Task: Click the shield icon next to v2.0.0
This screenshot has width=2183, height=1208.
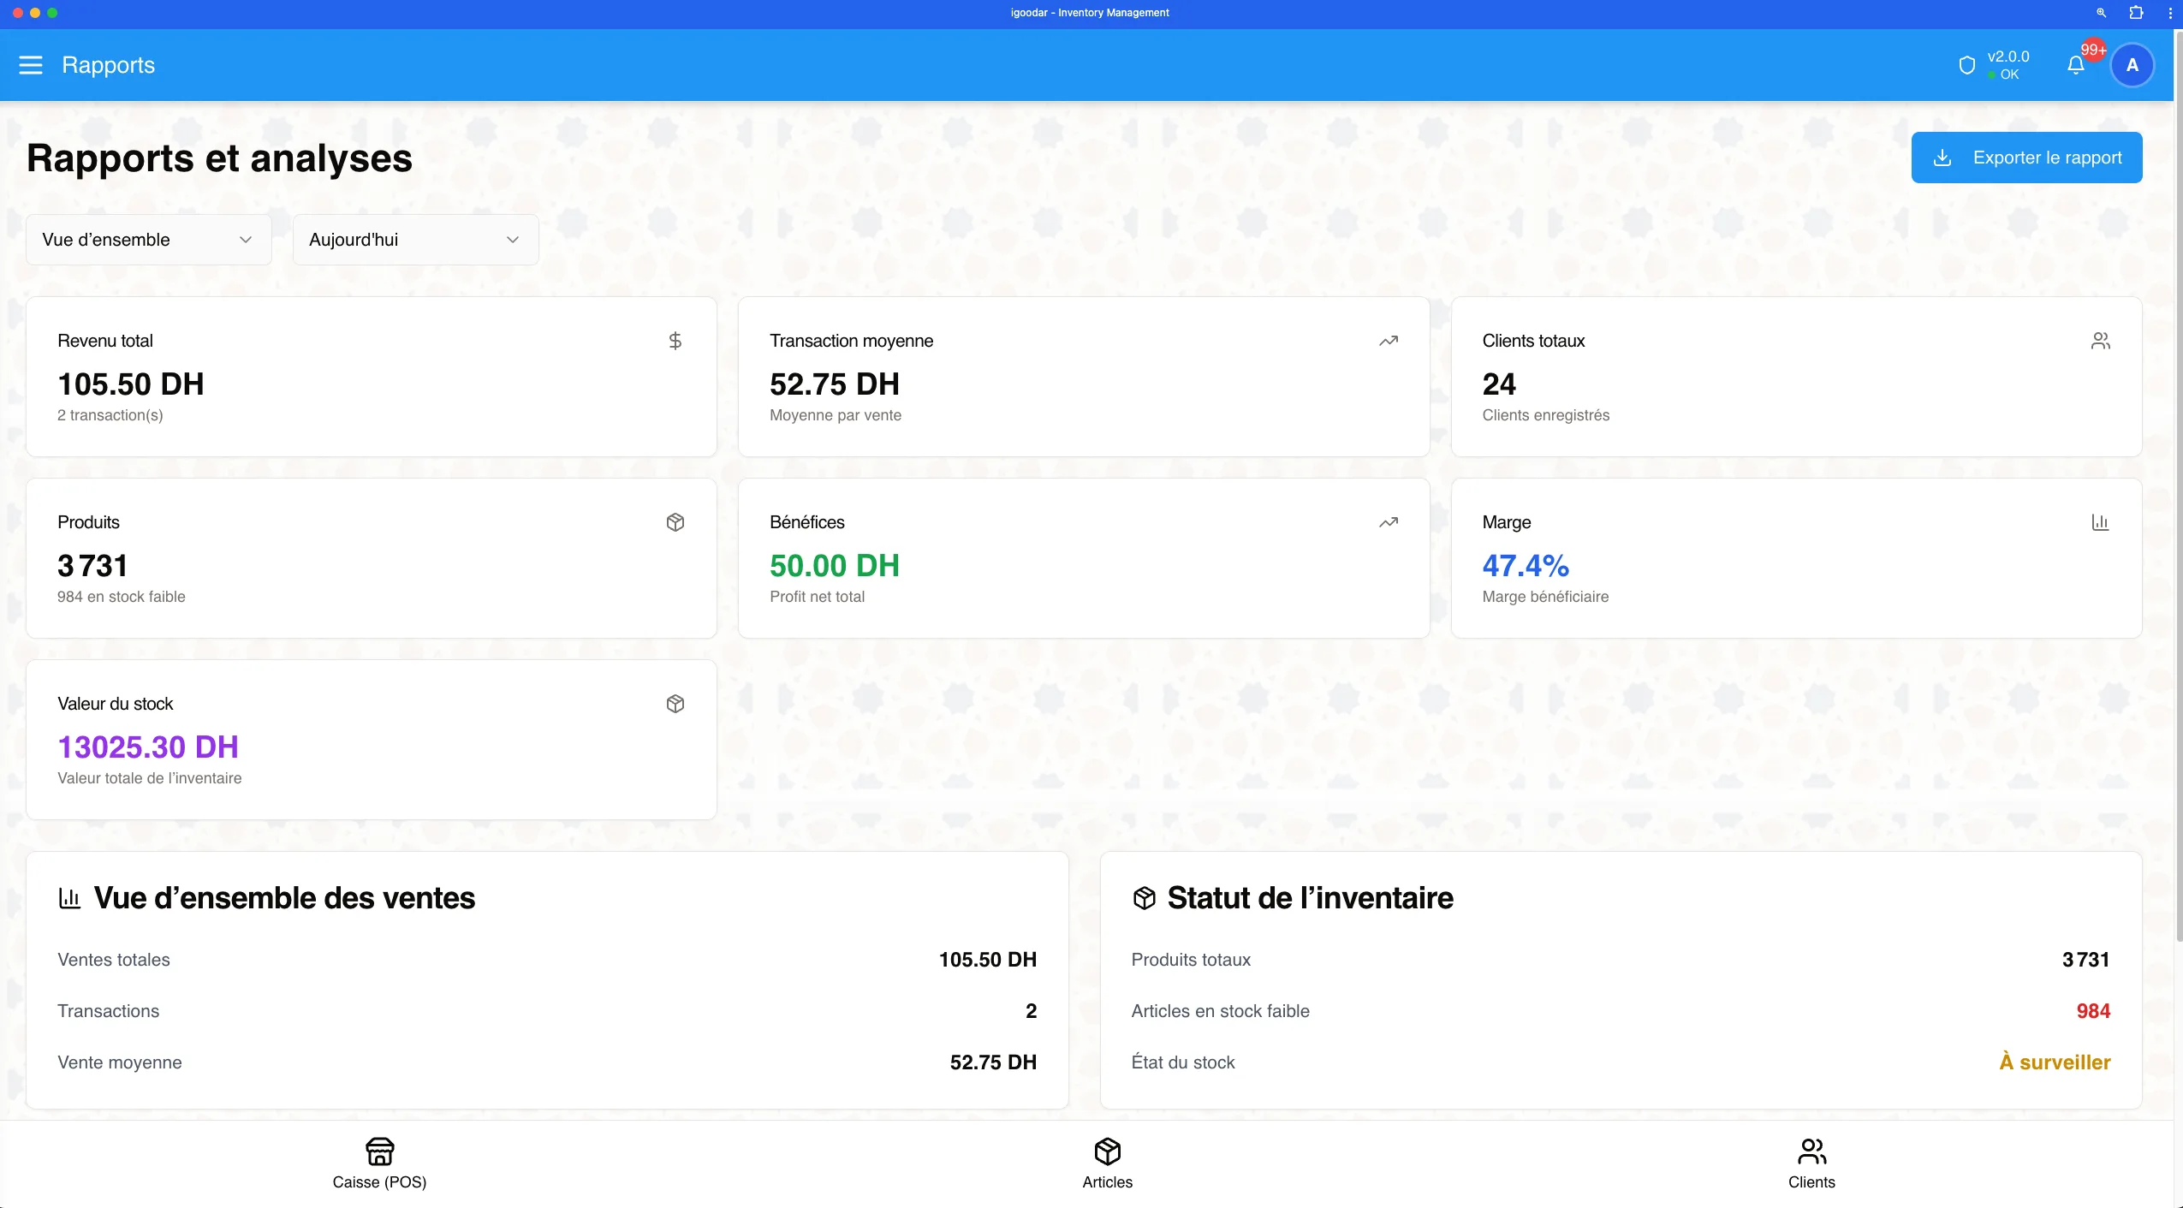Action: 1968,63
